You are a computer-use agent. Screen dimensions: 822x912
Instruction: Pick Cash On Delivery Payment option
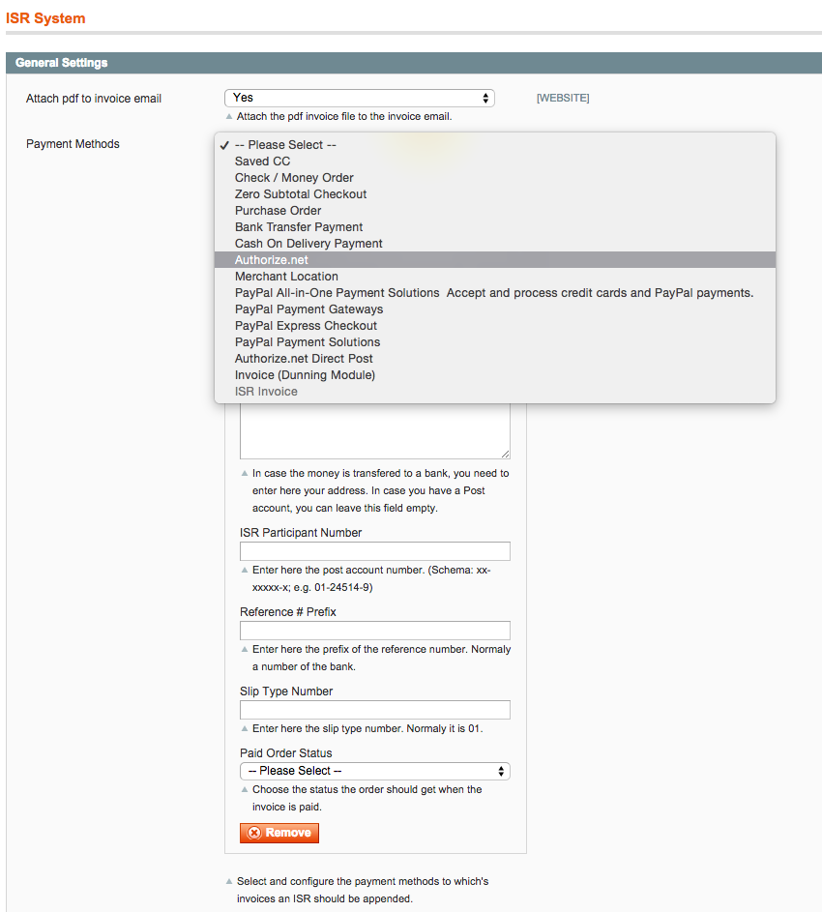click(x=308, y=244)
